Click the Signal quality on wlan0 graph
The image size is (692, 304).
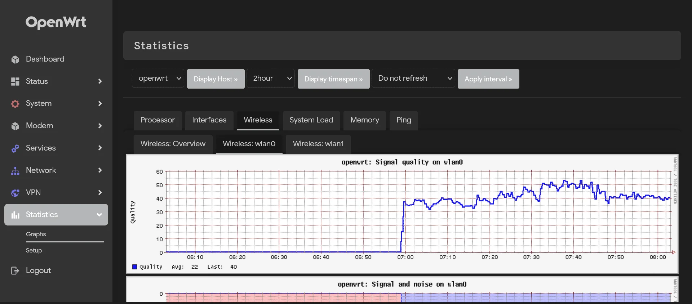402,214
